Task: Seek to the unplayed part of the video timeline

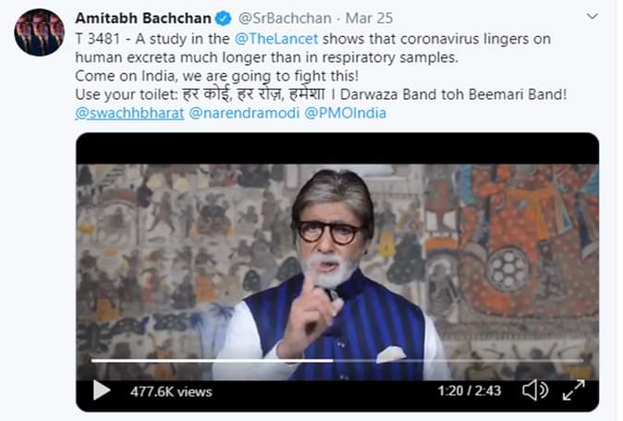Action: coord(462,361)
